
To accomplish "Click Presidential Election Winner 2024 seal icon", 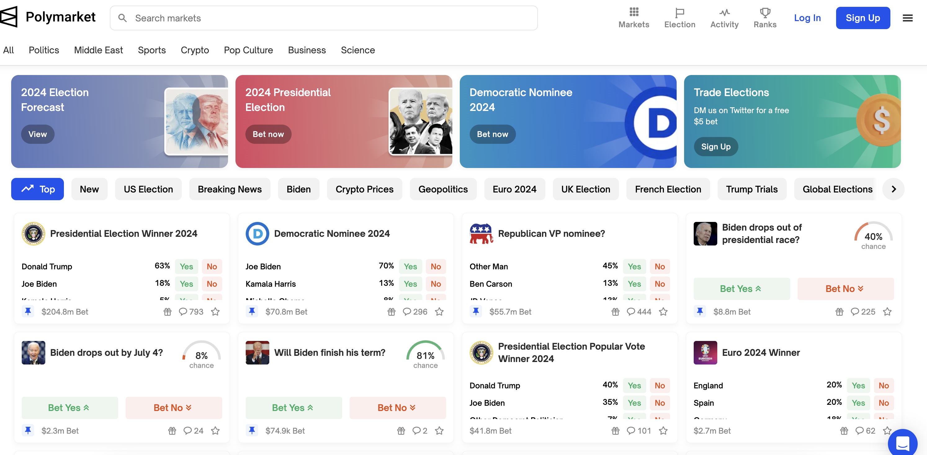I will point(34,234).
